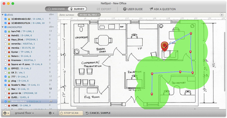Enable the veronika ASUSTek network checkbox

(5, 44)
